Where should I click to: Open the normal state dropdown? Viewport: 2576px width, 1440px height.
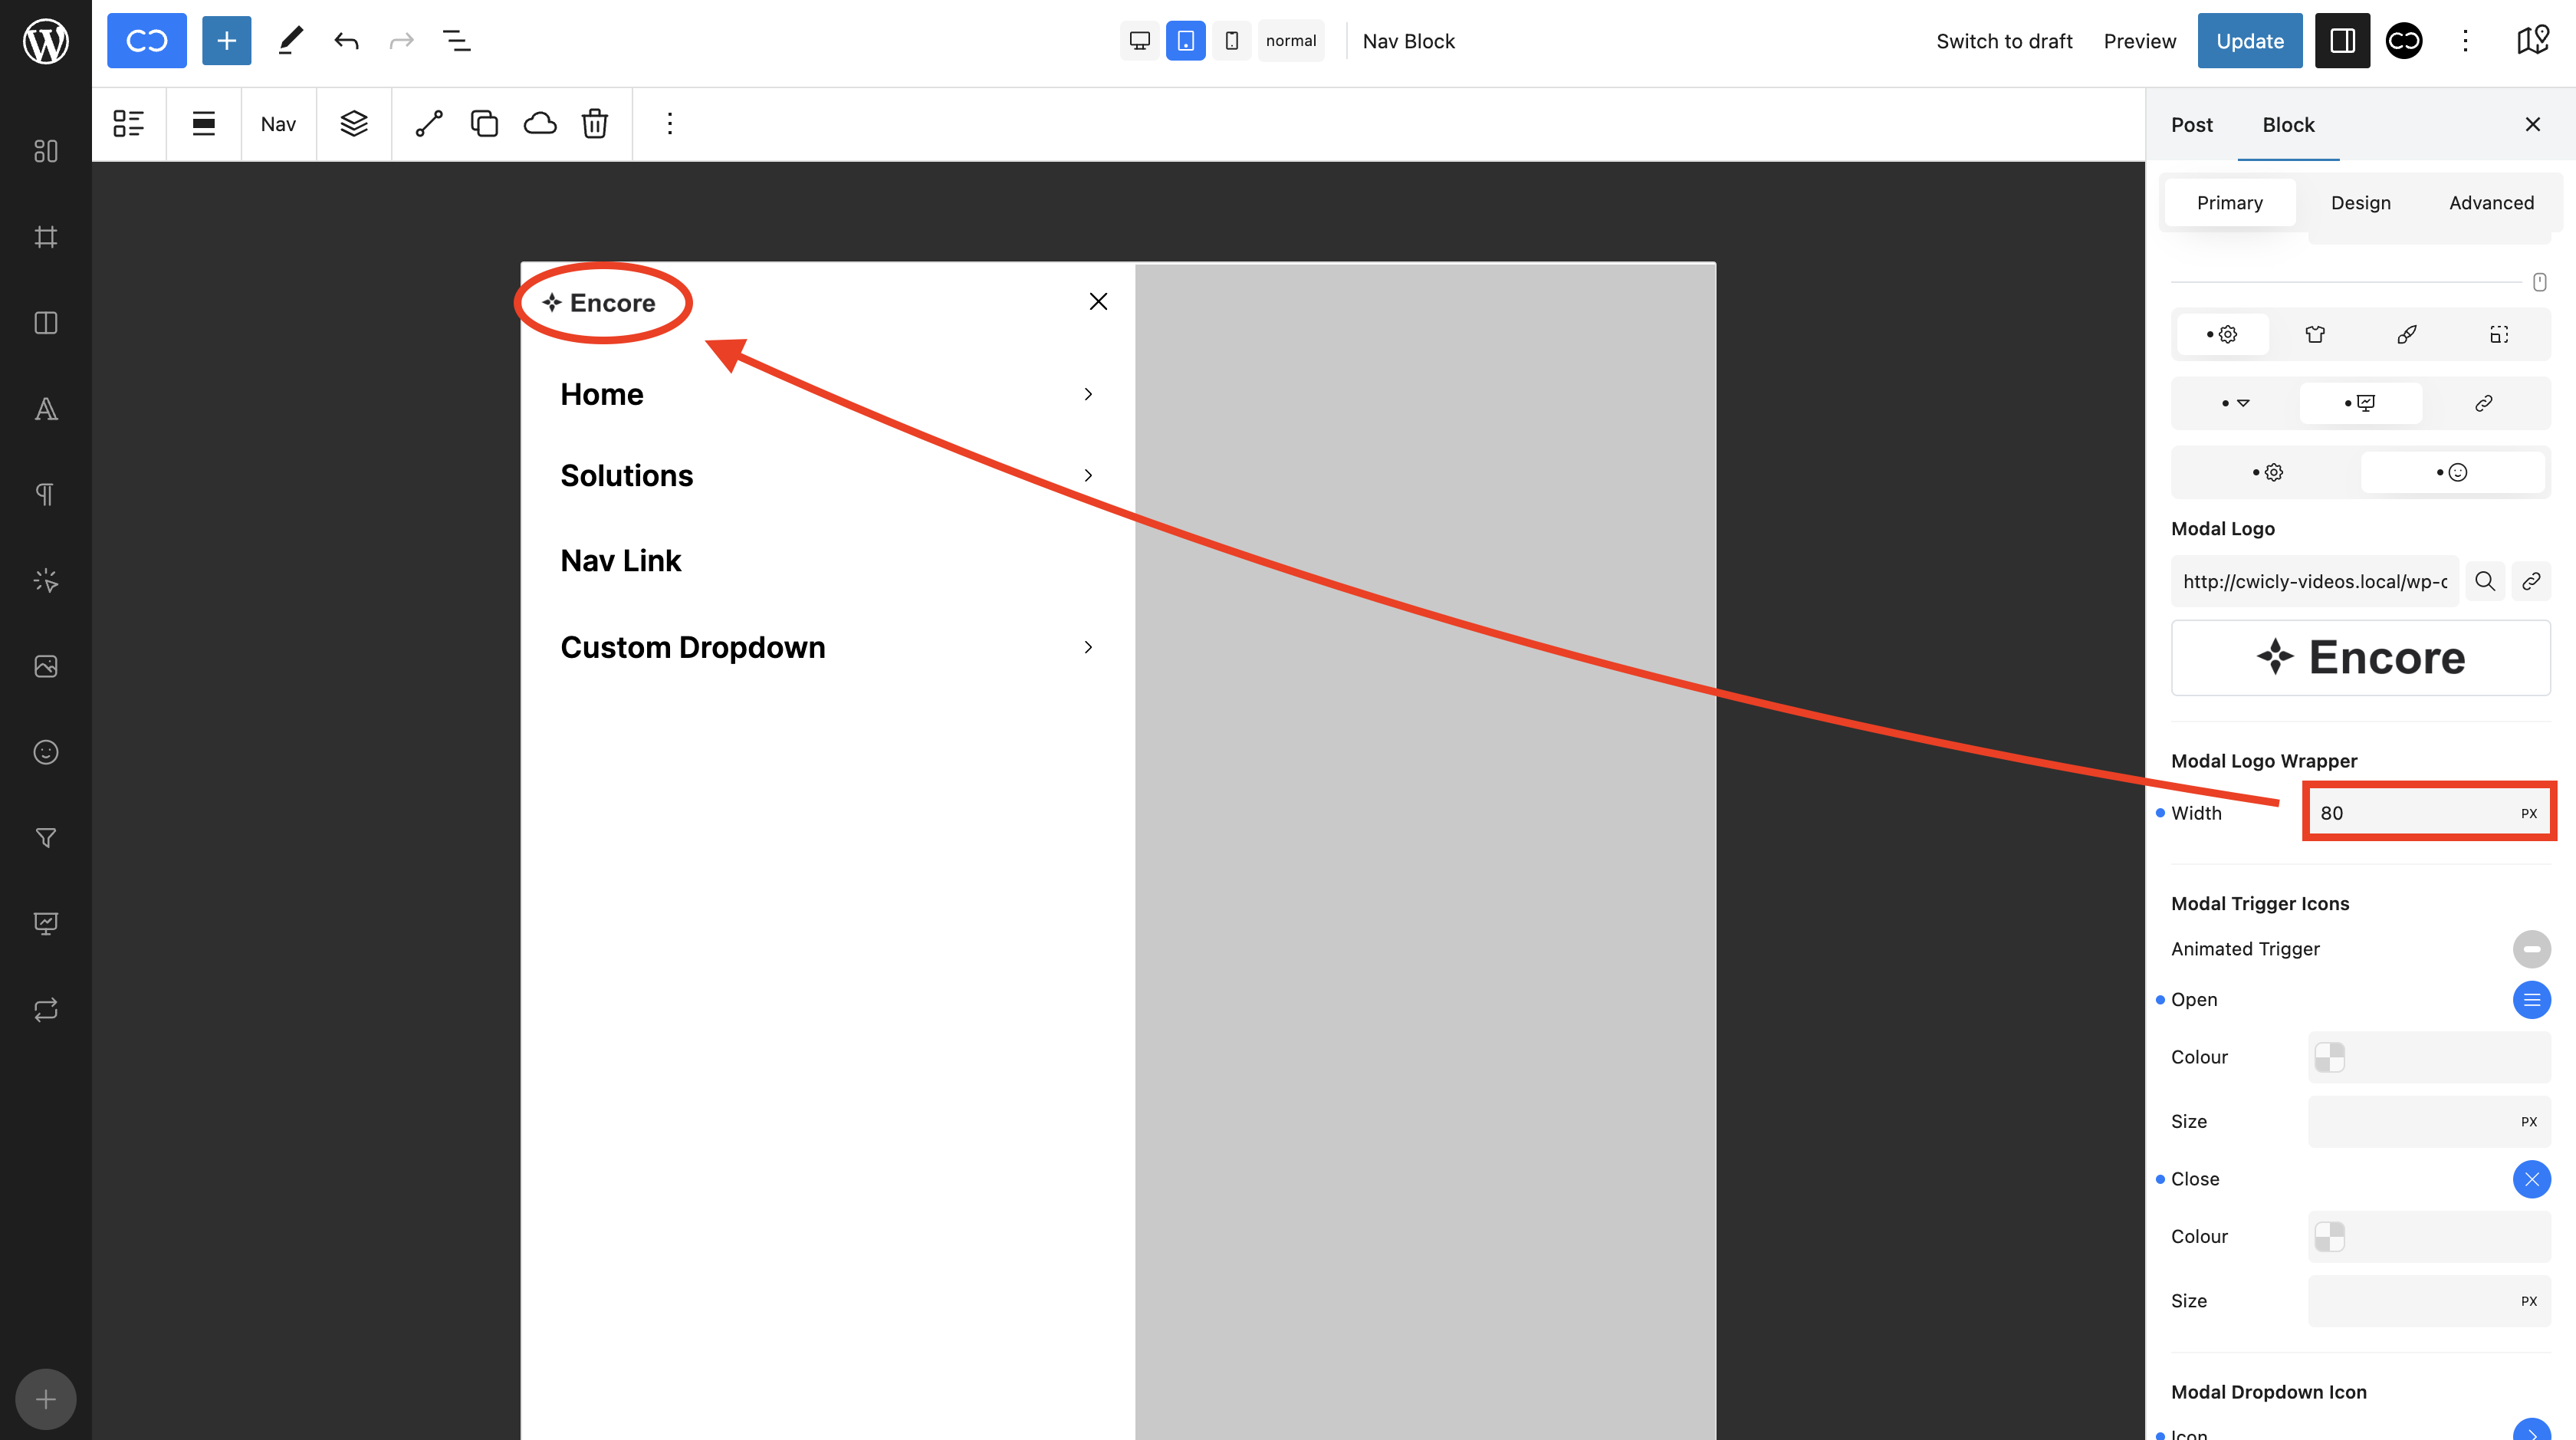(1291, 41)
